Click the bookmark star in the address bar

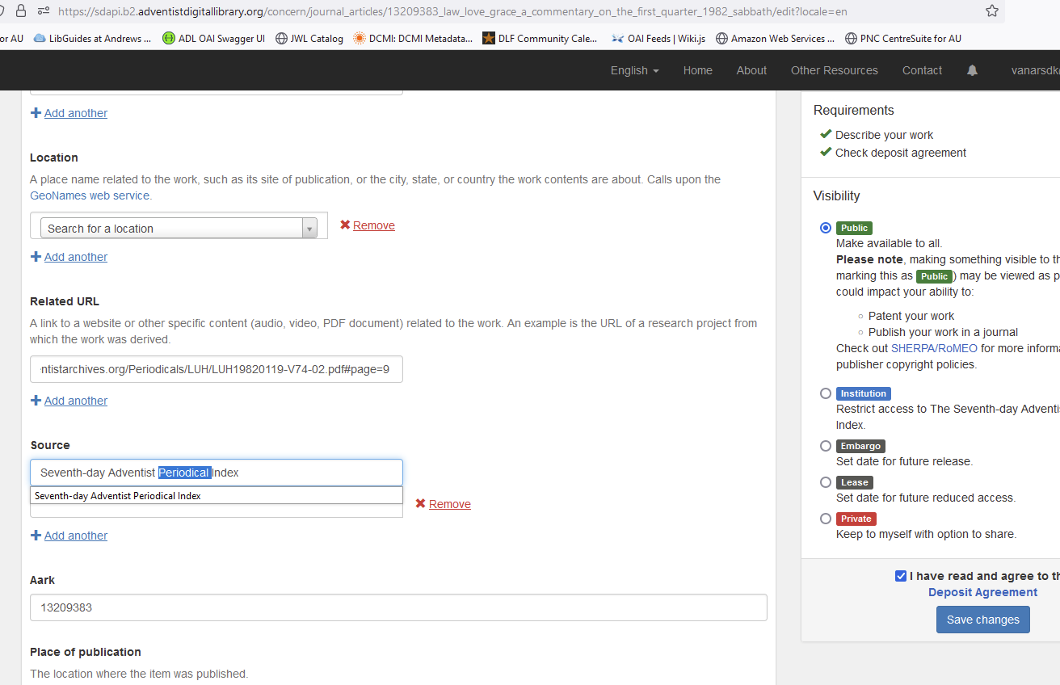pos(991,12)
